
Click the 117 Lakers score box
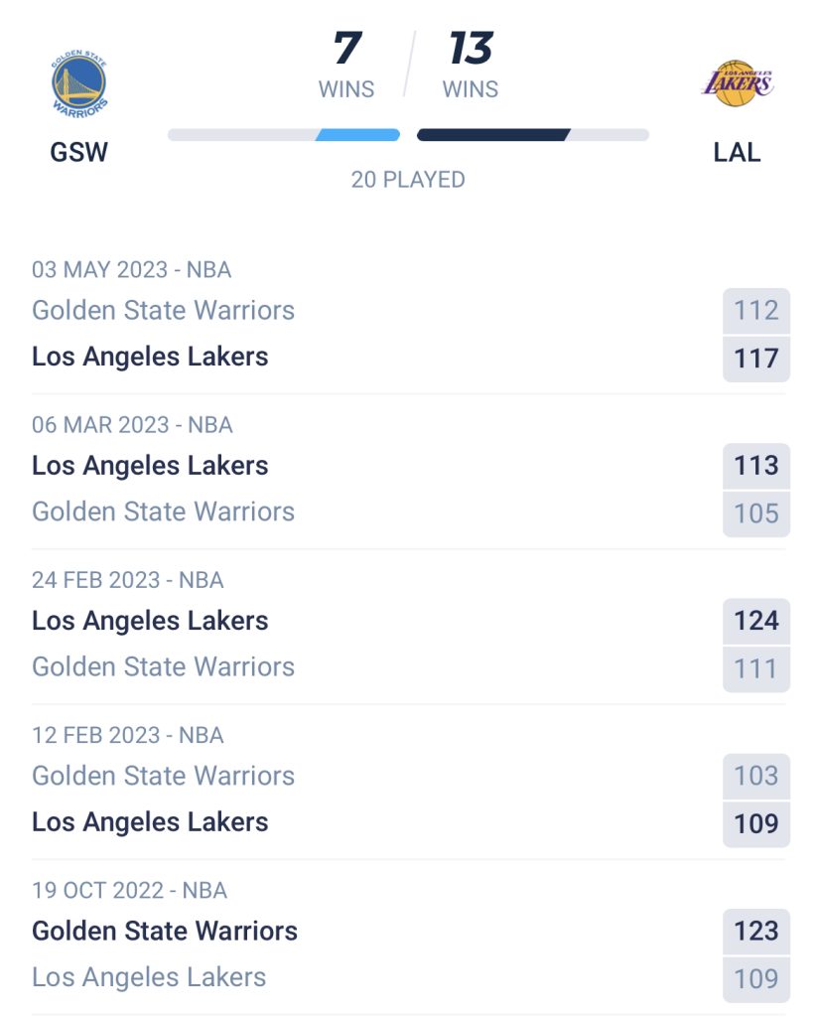(756, 359)
